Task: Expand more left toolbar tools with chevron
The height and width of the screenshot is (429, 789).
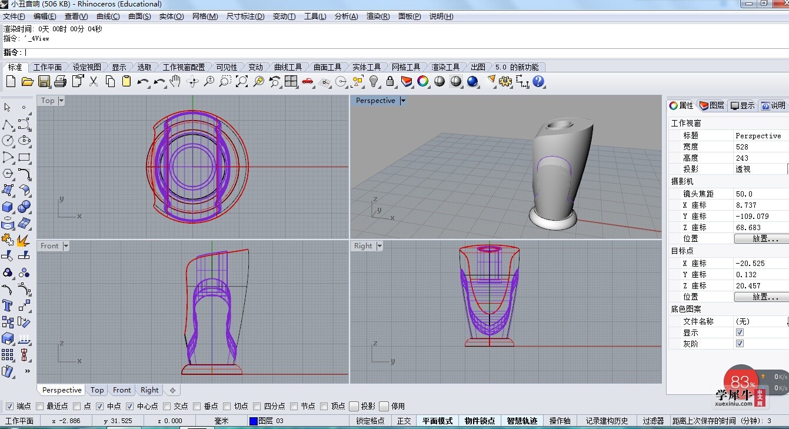Action: tap(27, 371)
